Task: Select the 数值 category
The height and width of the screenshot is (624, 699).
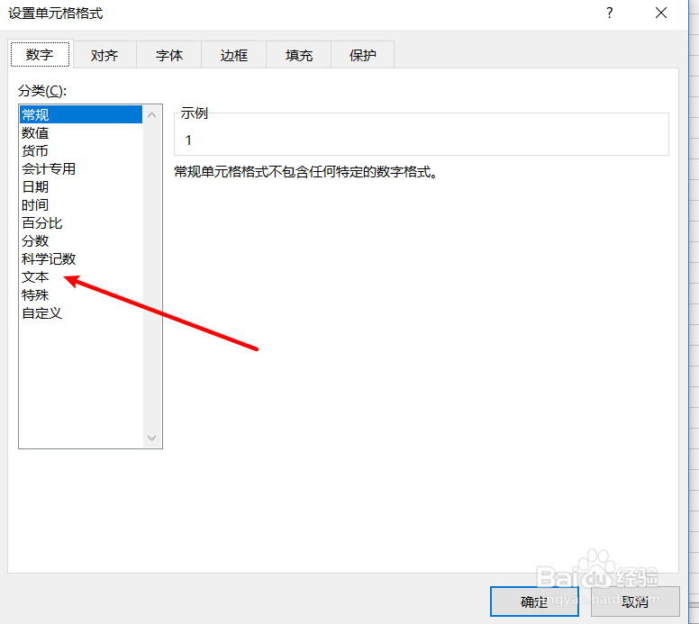Action: click(x=81, y=133)
